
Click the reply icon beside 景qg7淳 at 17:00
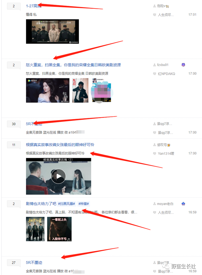(155, 133)
